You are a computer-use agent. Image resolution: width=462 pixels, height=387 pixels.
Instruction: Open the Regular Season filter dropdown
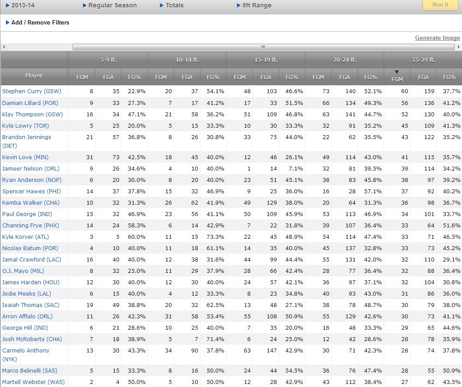[110, 5]
